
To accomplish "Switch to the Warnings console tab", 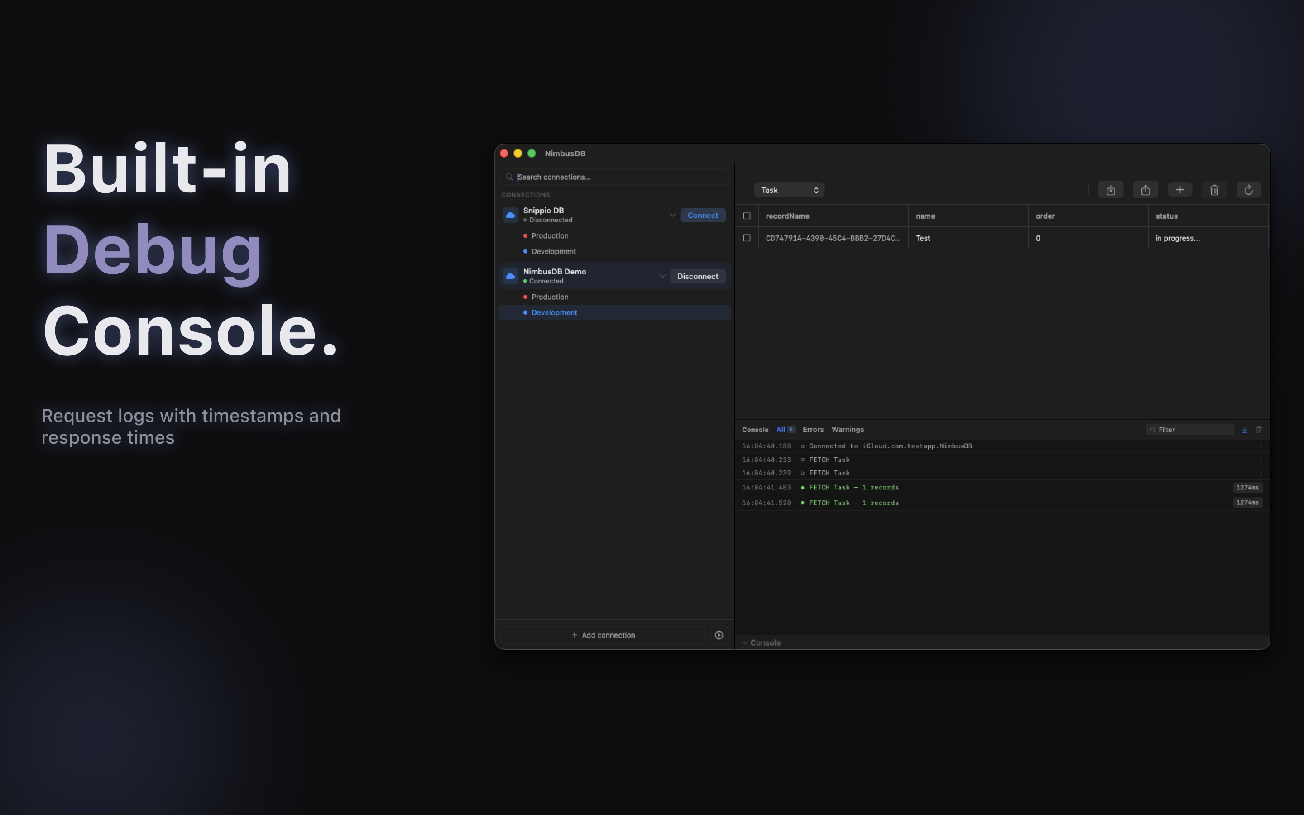I will point(848,430).
